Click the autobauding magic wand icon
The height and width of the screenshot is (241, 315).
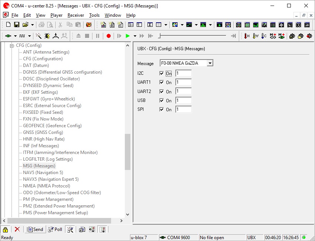point(39,36)
